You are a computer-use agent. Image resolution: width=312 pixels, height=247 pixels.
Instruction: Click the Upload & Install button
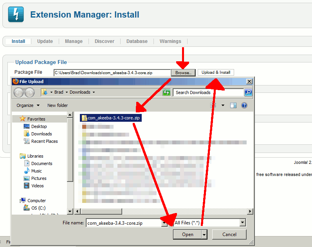(x=216, y=73)
